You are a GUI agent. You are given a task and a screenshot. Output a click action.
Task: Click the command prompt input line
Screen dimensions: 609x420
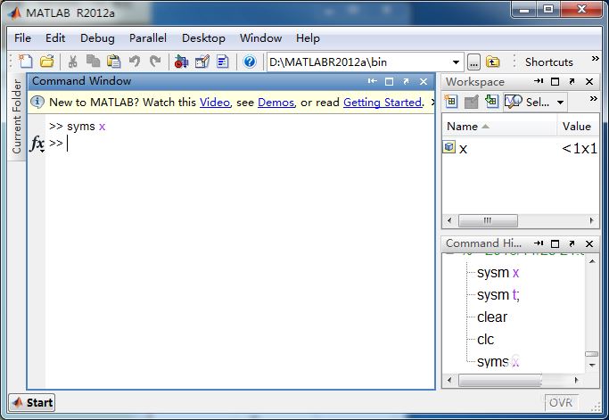point(241,144)
